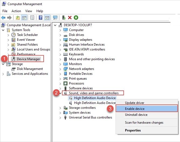The image size is (180, 142).
Task: Select Device Manager in the left tree
Action: [28, 59]
